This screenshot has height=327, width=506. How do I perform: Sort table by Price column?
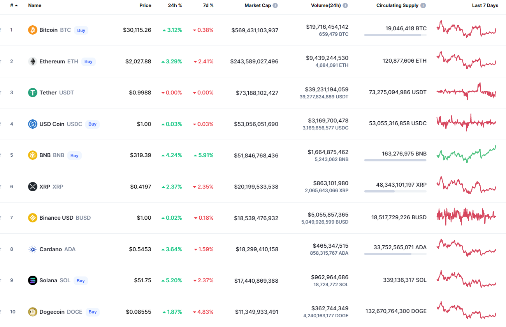pyautogui.click(x=145, y=5)
